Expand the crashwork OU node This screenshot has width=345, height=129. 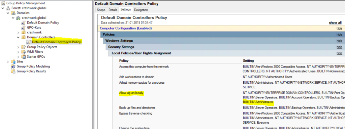pyautogui.click(x=18, y=32)
